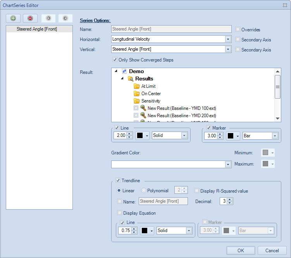Image resolution: width=291 pixels, height=258 pixels.
Task: Click Result tree scrollbar up arrow
Action: point(278,72)
